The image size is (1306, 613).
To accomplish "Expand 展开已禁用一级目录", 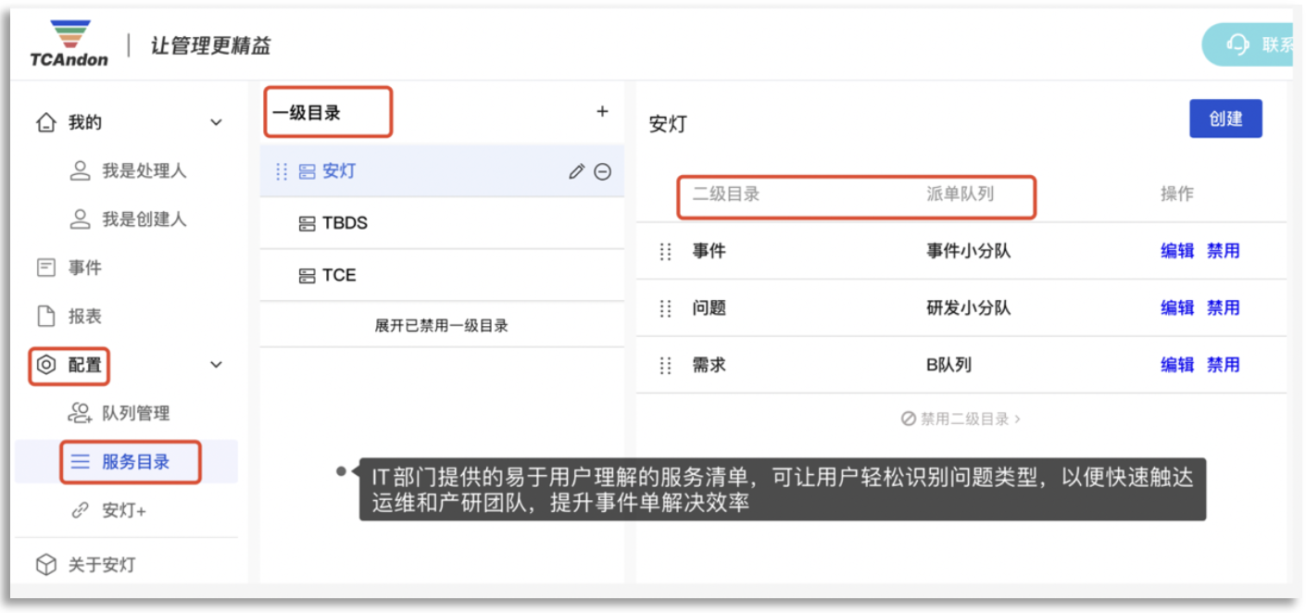I will [442, 326].
